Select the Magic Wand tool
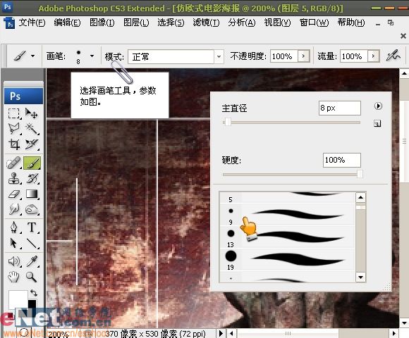Screen dimensions: 409x338 click(x=32, y=129)
